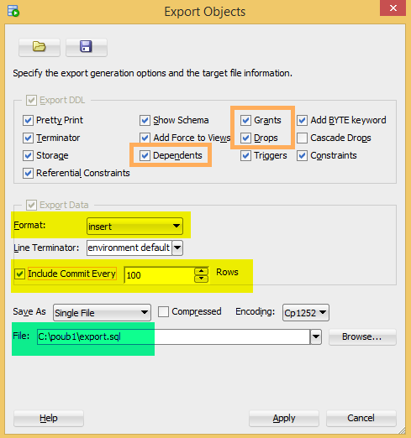The image size is (411, 438).
Task: Open the Format insert dropdown
Action: click(x=134, y=227)
